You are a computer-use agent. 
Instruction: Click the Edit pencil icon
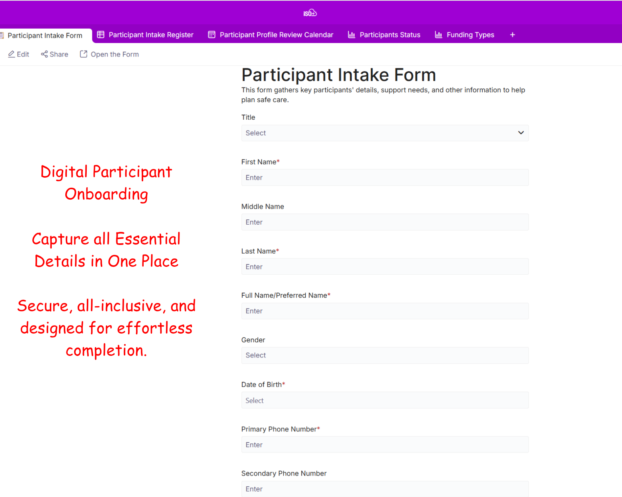pyautogui.click(x=12, y=54)
